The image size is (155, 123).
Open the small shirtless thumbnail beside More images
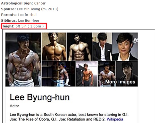point(107,74)
